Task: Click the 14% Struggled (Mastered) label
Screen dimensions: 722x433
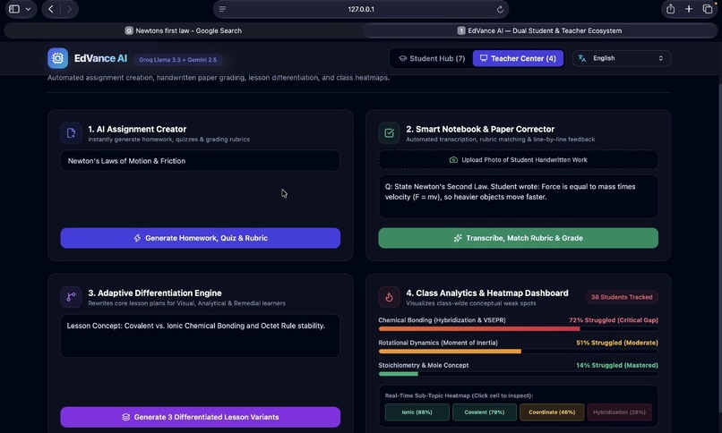Action: [x=617, y=365]
